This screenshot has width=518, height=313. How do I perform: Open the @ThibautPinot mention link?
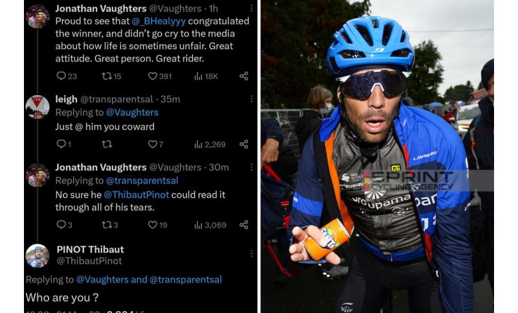(x=137, y=195)
